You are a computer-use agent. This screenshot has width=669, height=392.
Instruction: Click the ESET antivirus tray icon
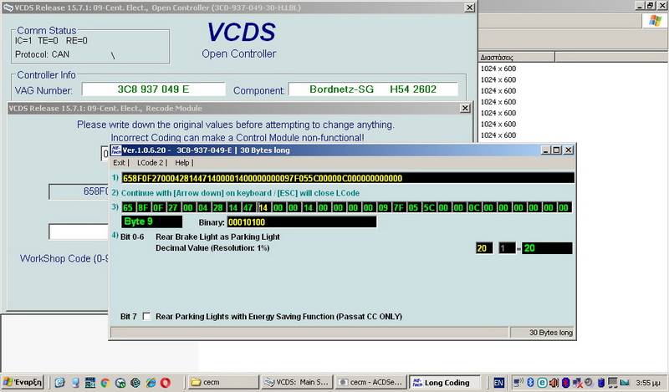tap(542, 383)
